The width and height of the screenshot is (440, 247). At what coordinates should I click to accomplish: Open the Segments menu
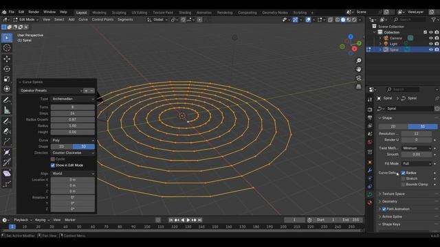tap(125, 20)
